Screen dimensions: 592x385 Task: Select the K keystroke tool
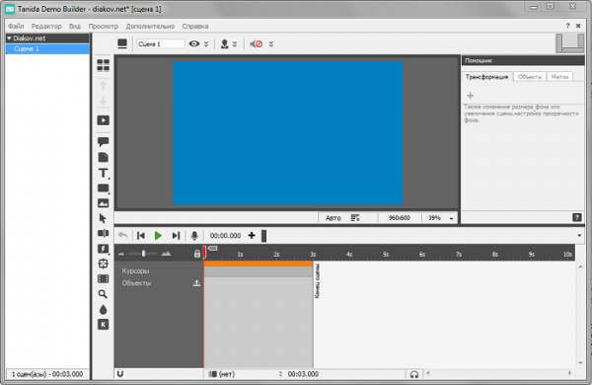coord(103,324)
